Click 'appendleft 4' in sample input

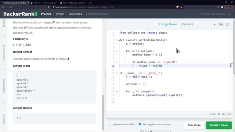25,91
